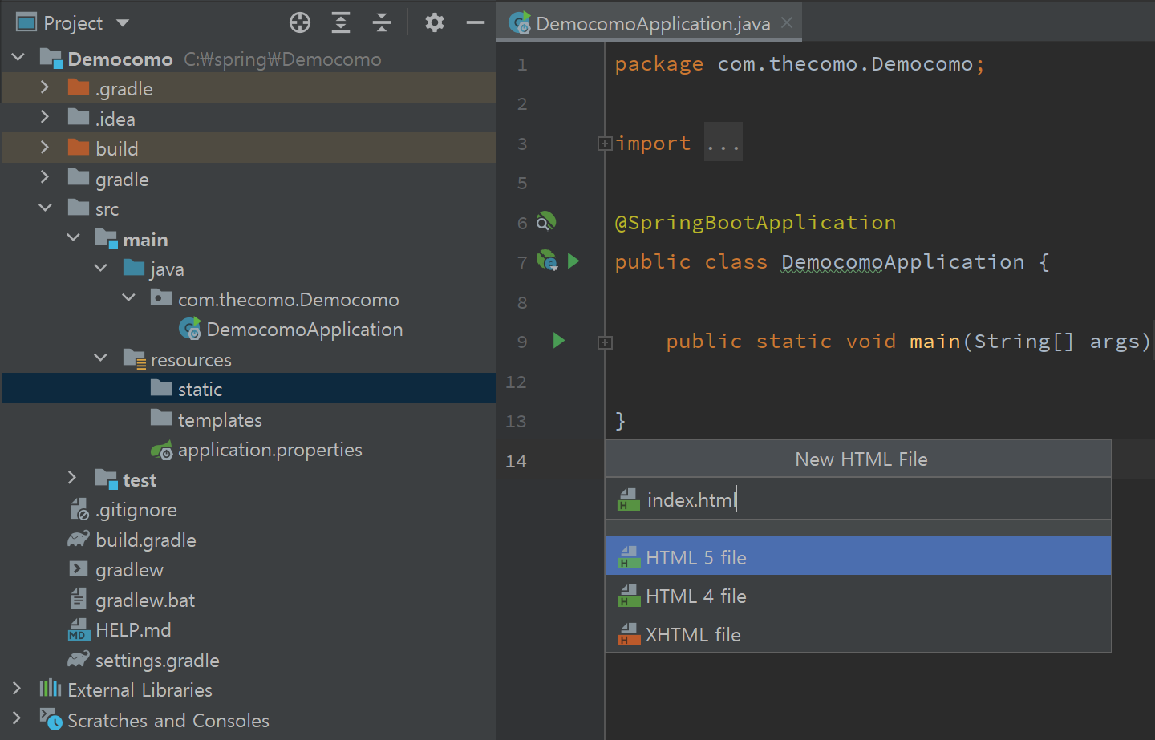This screenshot has width=1155, height=740.
Task: Expand Scratches and Consoles node
Action: pyautogui.click(x=17, y=719)
